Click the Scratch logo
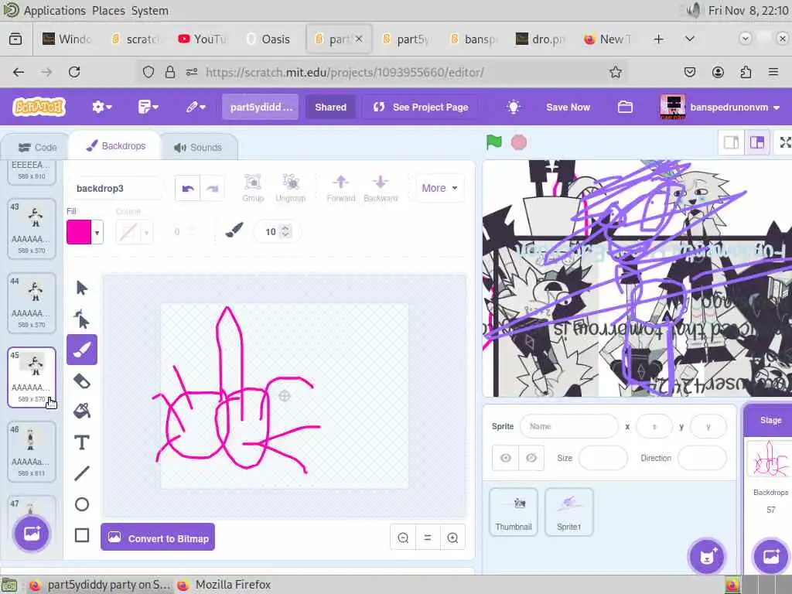792x594 pixels. pos(39,107)
